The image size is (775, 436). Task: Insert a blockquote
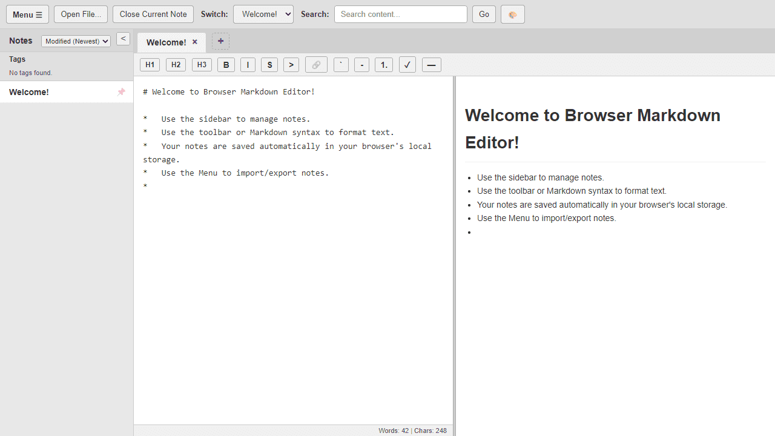coord(291,65)
